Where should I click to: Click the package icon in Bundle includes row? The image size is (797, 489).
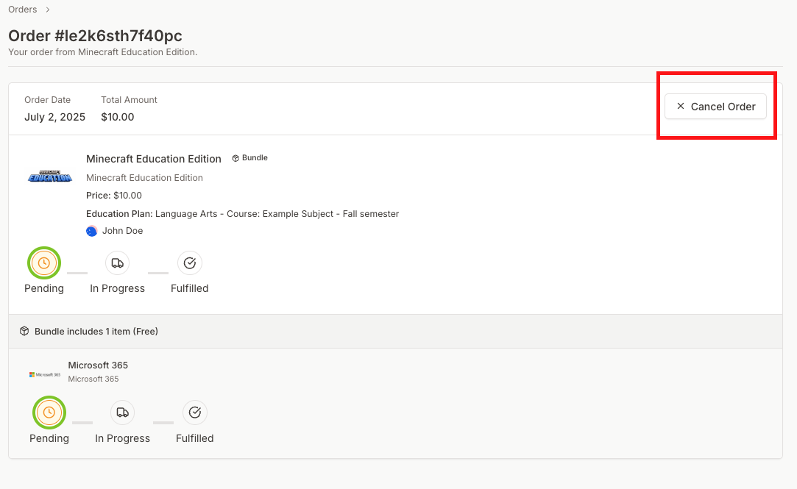pos(24,332)
